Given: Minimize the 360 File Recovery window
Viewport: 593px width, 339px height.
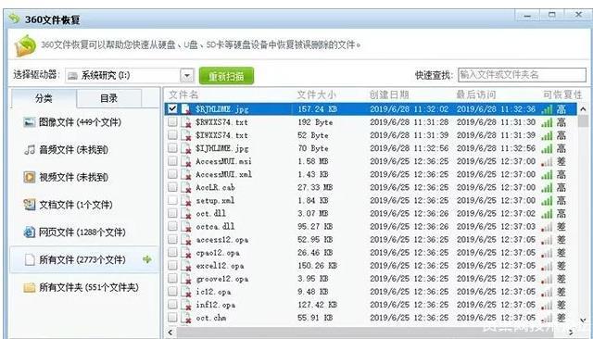Looking at the screenshot, I should pos(527,16).
